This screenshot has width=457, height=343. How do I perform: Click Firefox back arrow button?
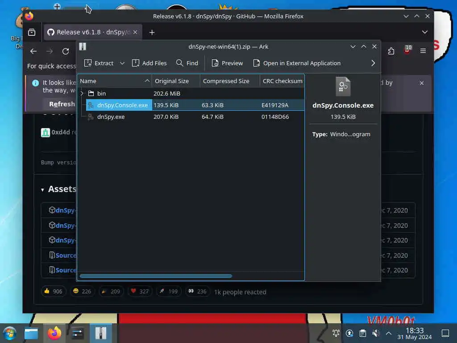(33, 51)
